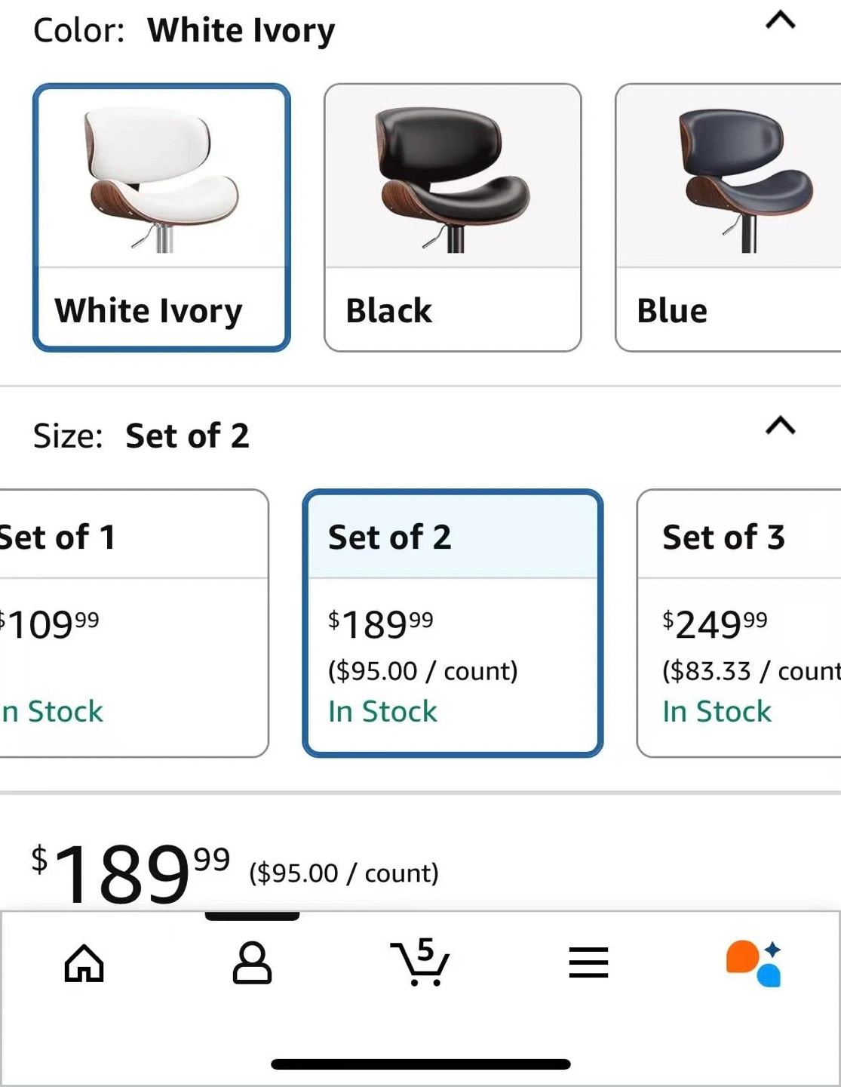The height and width of the screenshot is (1087, 841).
Task: Tap the $189.99 main price text
Action: point(130,873)
